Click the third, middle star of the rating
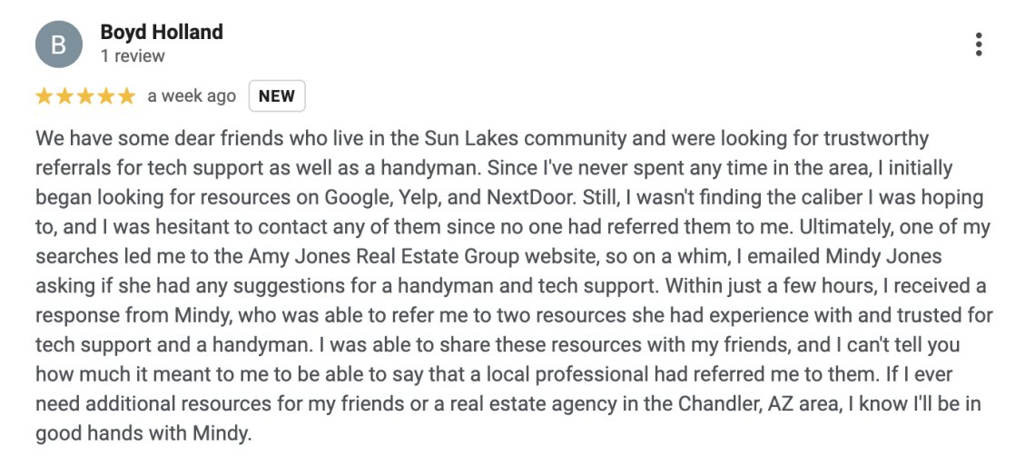The image size is (1035, 466). [85, 96]
